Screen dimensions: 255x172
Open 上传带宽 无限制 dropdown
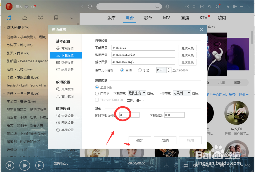point(182,93)
